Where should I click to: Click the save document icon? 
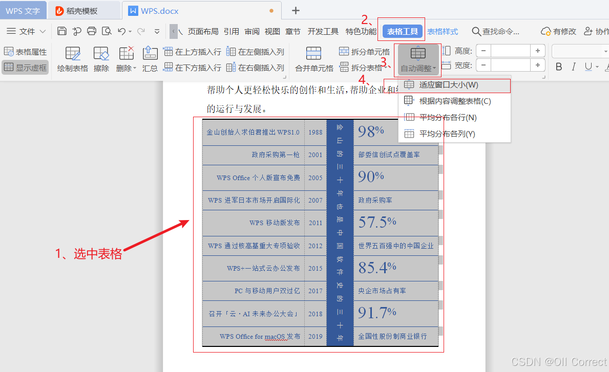tap(62, 31)
